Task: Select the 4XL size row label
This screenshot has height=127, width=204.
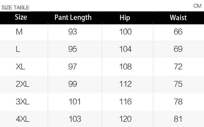Action: click(22, 119)
